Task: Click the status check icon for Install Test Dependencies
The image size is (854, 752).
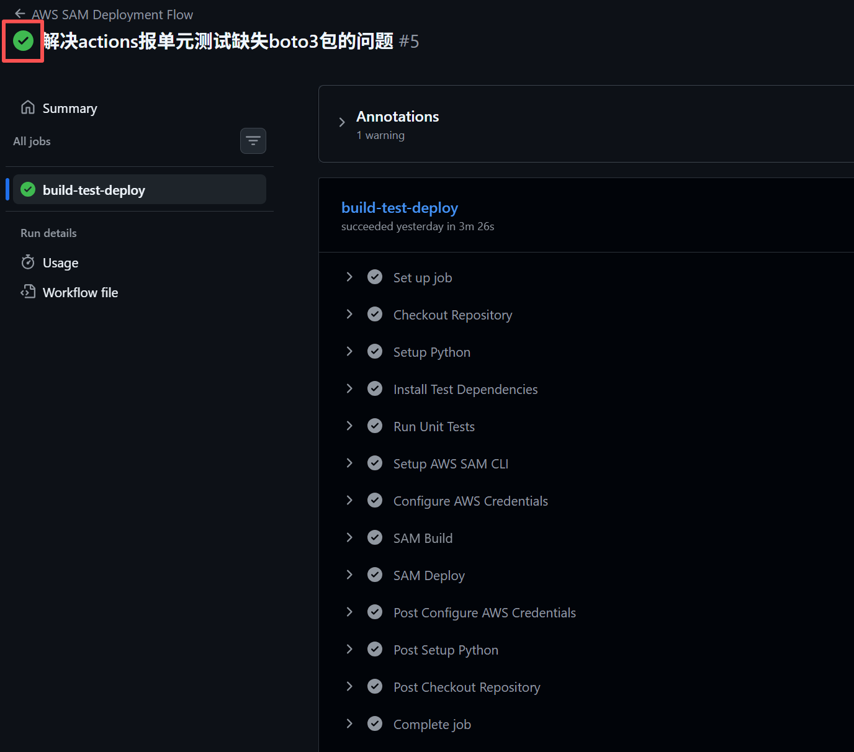Action: (x=375, y=388)
